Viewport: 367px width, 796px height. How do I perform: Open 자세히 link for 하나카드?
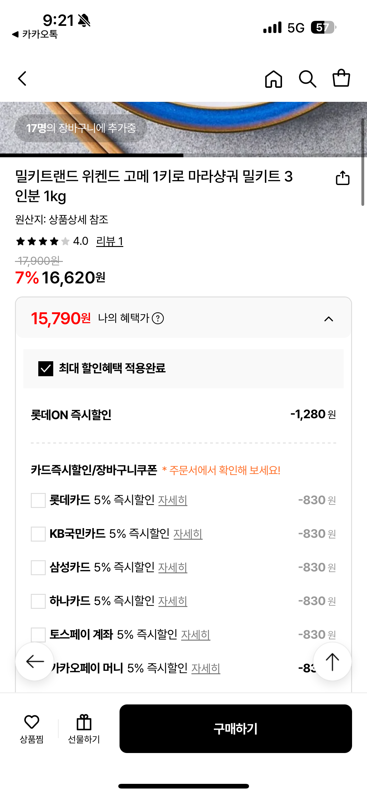point(173,601)
